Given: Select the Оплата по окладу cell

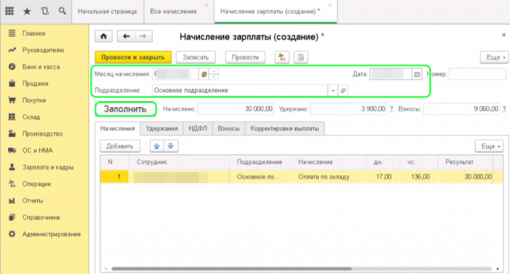Looking at the screenshot, I should (328, 177).
